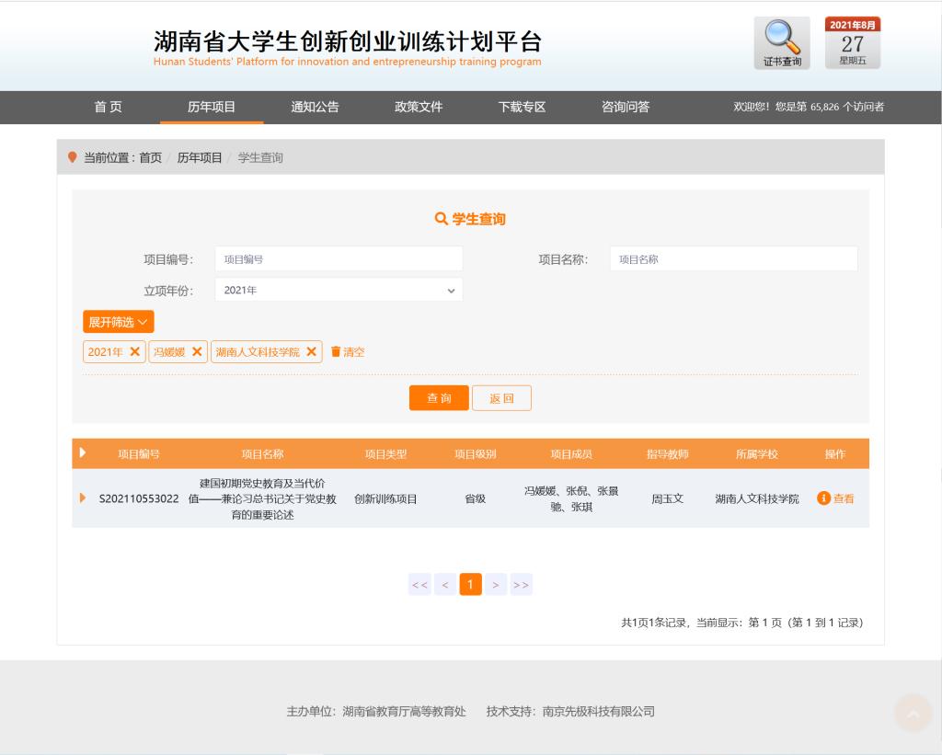
Task: Click the 项目编号 input field
Action: [x=339, y=259]
